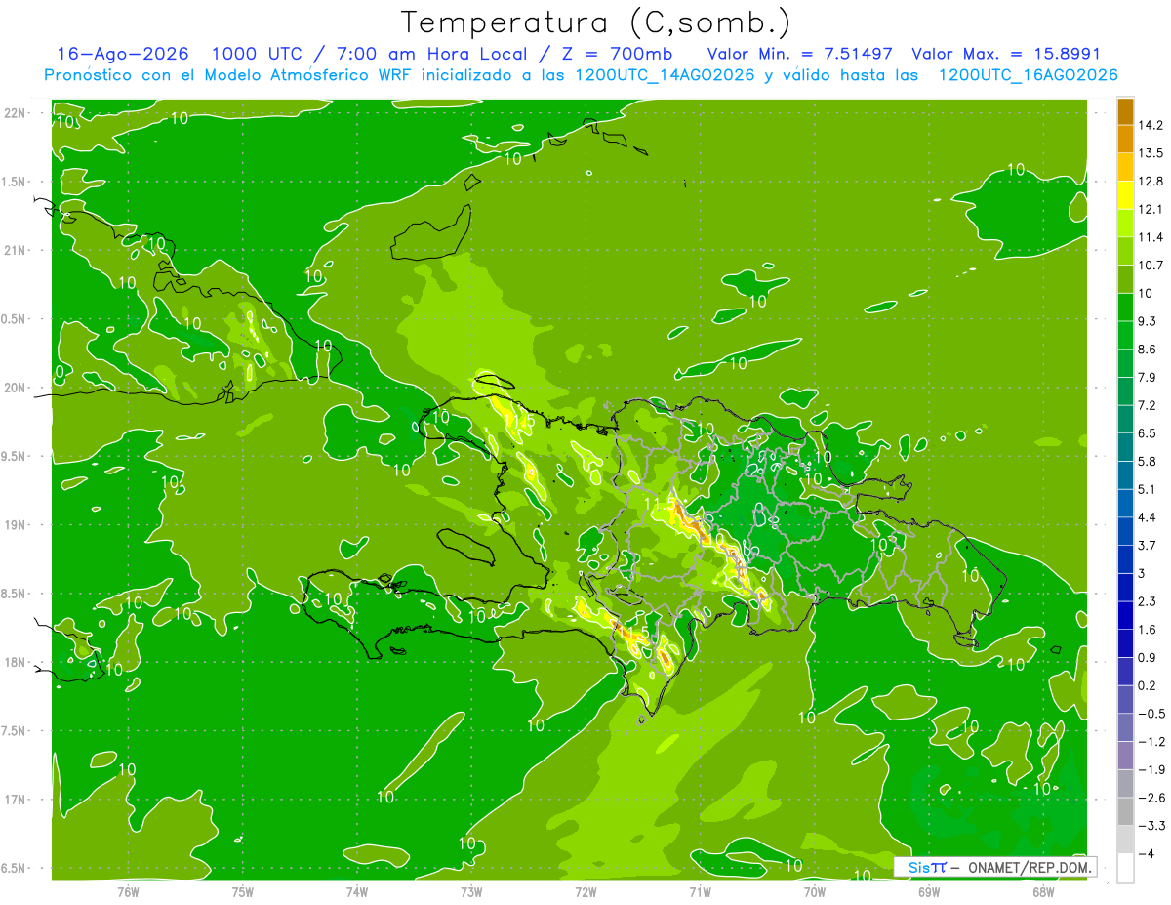Click the "4.4" color scale value

(1146, 517)
